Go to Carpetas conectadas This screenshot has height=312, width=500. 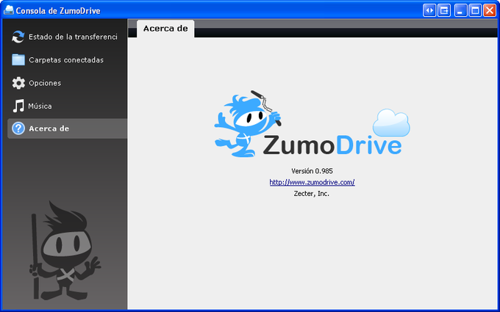point(67,60)
